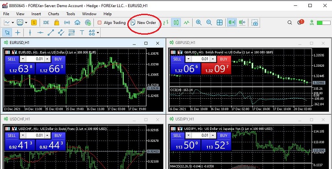Viewport: 332px width, 169px height.
Task: Click the dollar sign trade icon
Action: click(x=34, y=22)
